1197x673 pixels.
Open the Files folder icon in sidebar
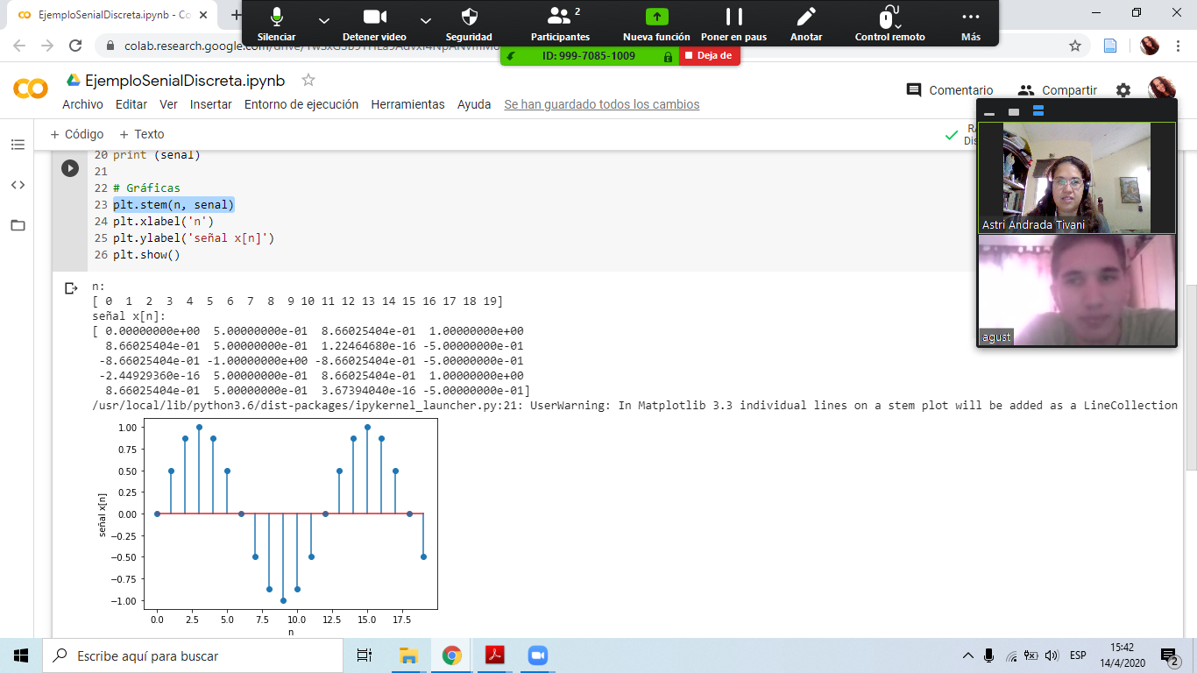point(18,225)
